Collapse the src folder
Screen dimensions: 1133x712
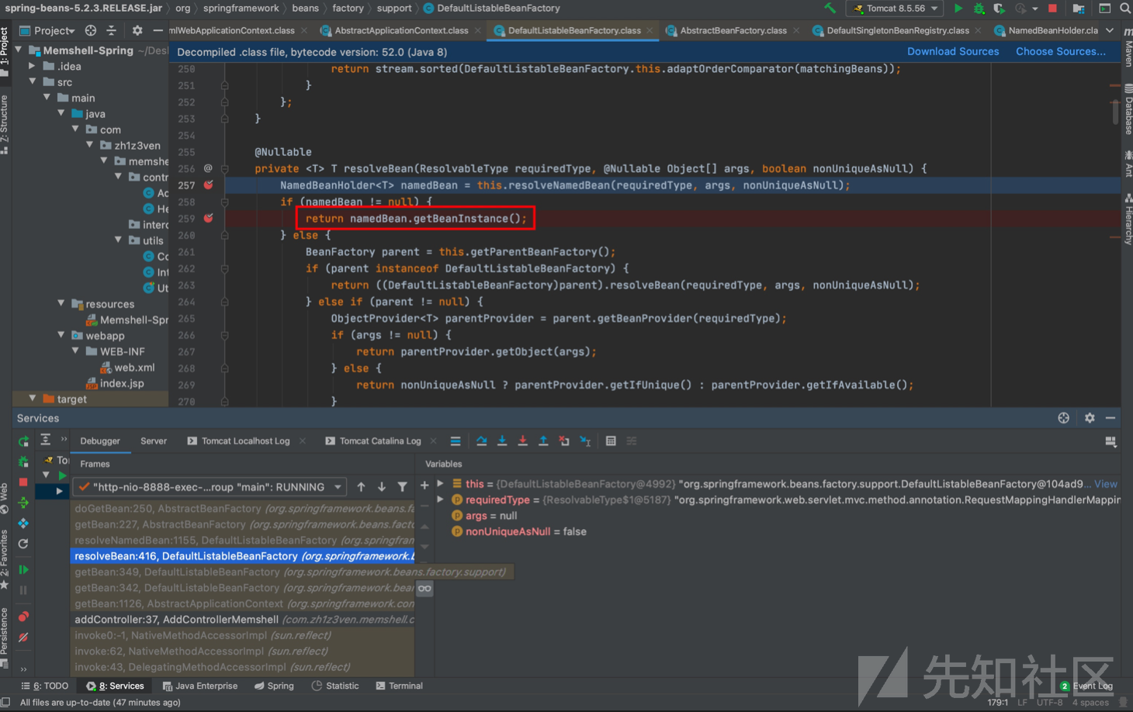tap(33, 82)
